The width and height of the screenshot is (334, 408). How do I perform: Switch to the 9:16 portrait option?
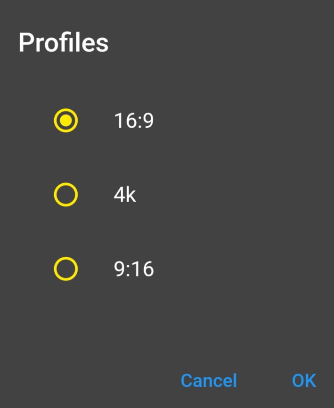pos(65,269)
